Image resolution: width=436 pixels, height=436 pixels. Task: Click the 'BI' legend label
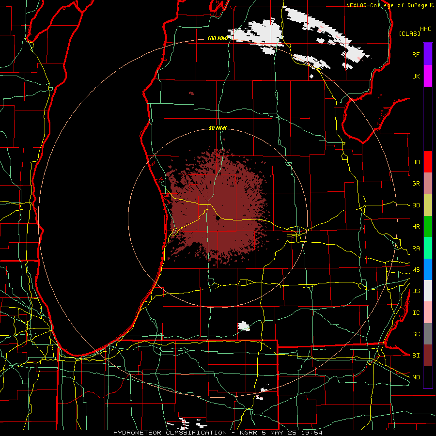(x=416, y=356)
